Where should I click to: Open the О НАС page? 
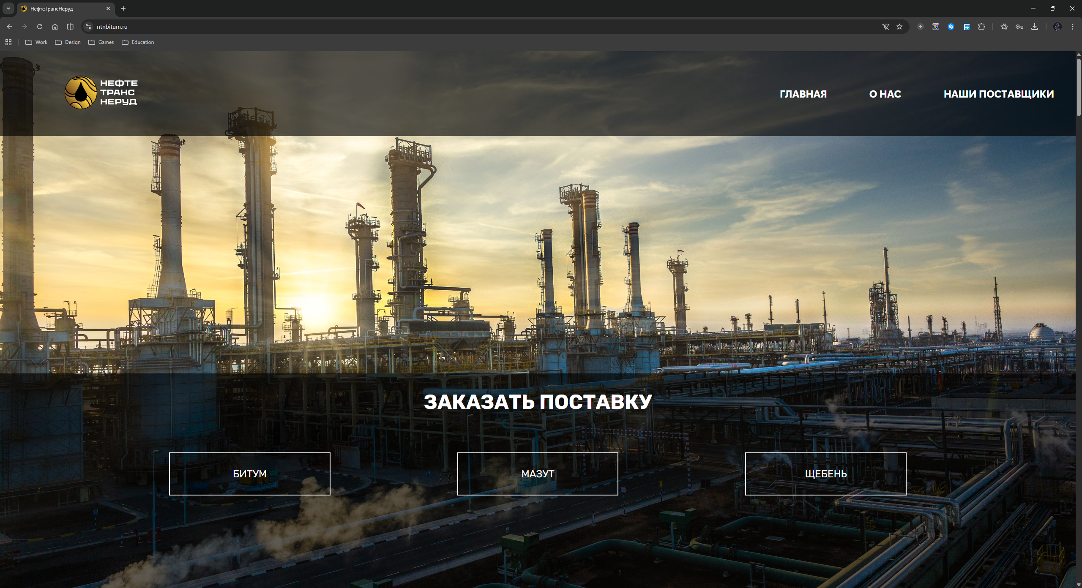coord(885,94)
